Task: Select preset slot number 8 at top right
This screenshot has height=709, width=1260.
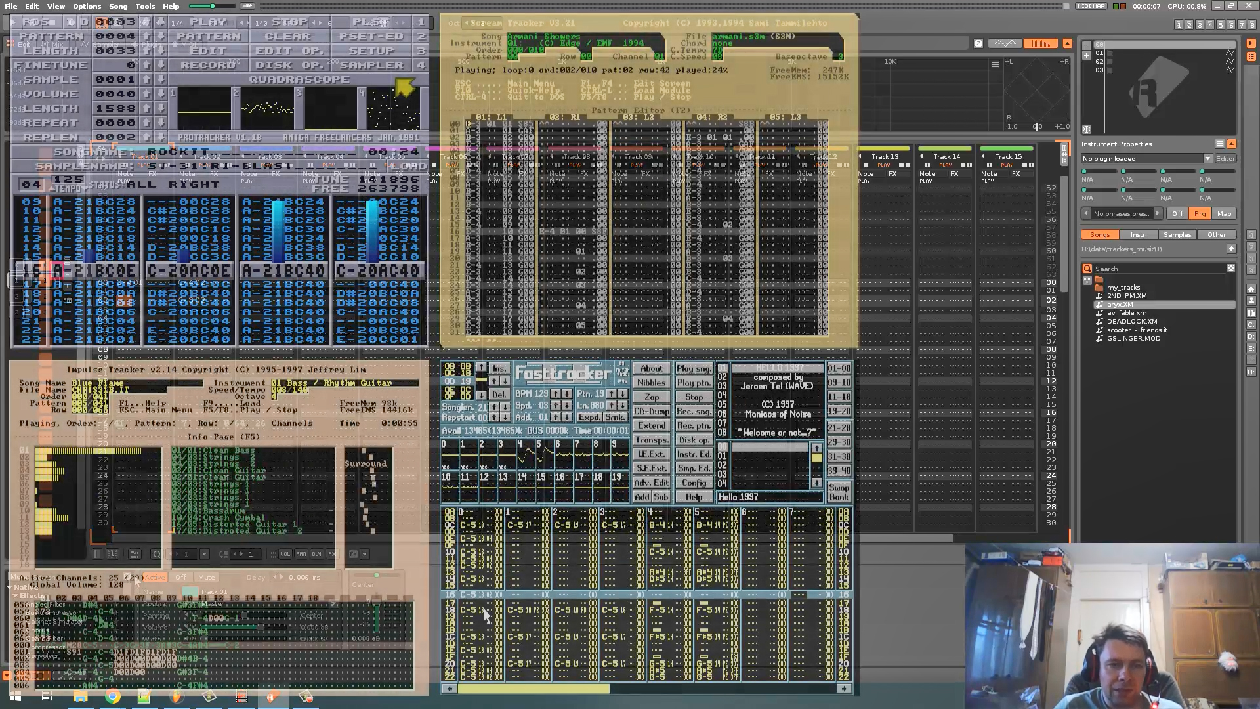Action: pyautogui.click(x=1252, y=24)
